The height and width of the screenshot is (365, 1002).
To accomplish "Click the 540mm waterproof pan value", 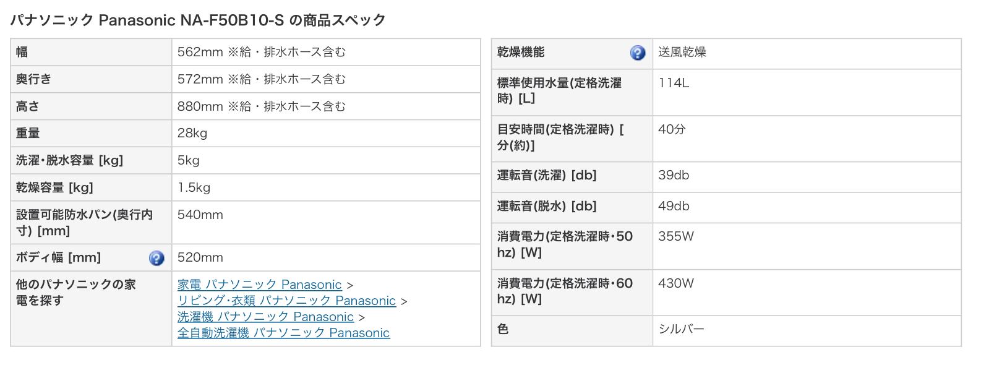I will (200, 215).
